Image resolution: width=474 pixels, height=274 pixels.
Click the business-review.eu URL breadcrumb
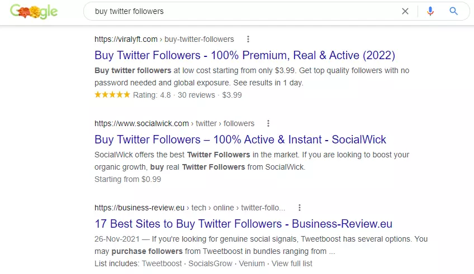189,208
